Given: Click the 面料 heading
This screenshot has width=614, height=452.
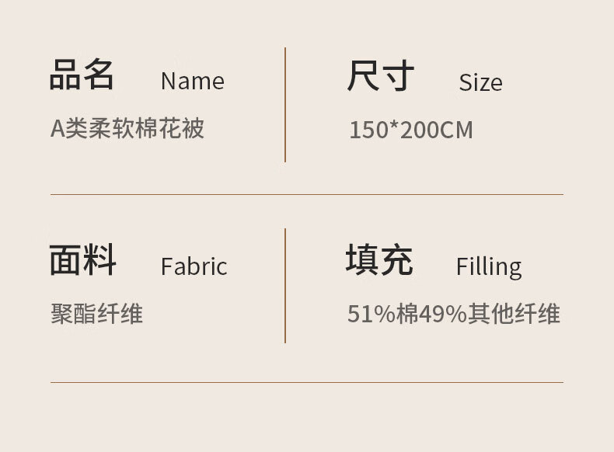Looking at the screenshot, I should (x=82, y=259).
